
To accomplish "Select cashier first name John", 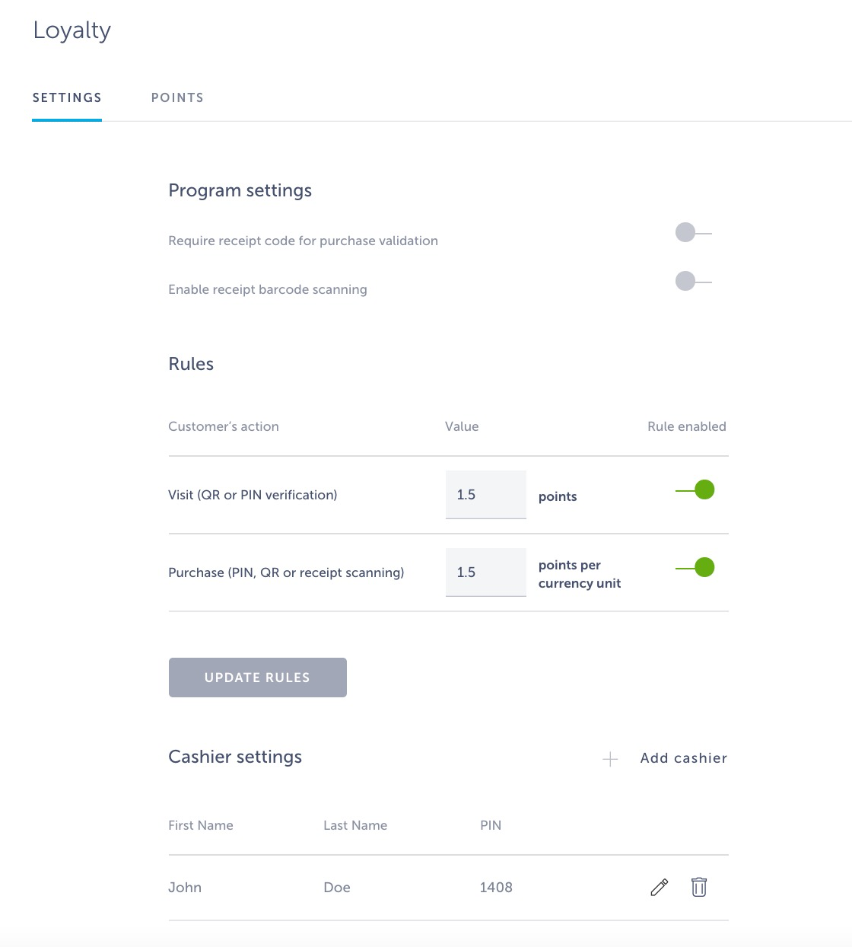I will 185,888.
